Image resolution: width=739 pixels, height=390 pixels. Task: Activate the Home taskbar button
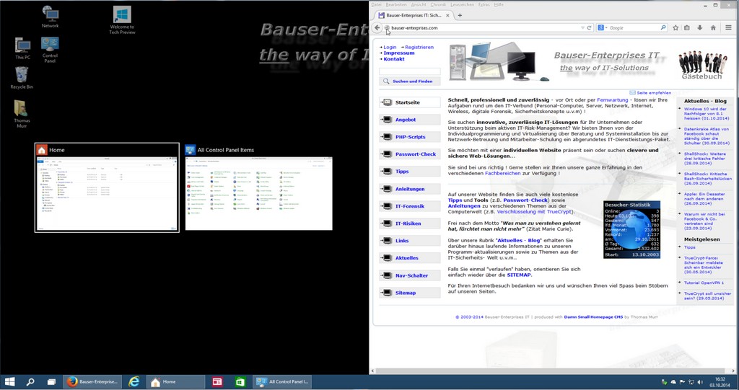point(176,382)
